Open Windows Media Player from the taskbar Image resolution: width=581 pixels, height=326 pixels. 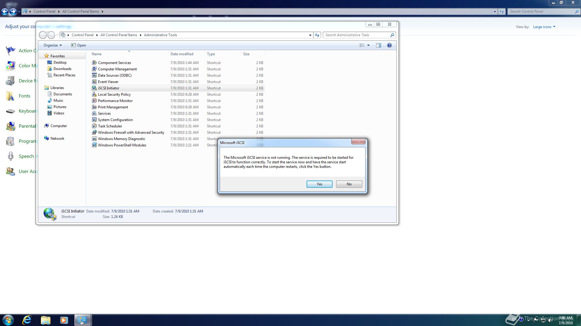64,320
